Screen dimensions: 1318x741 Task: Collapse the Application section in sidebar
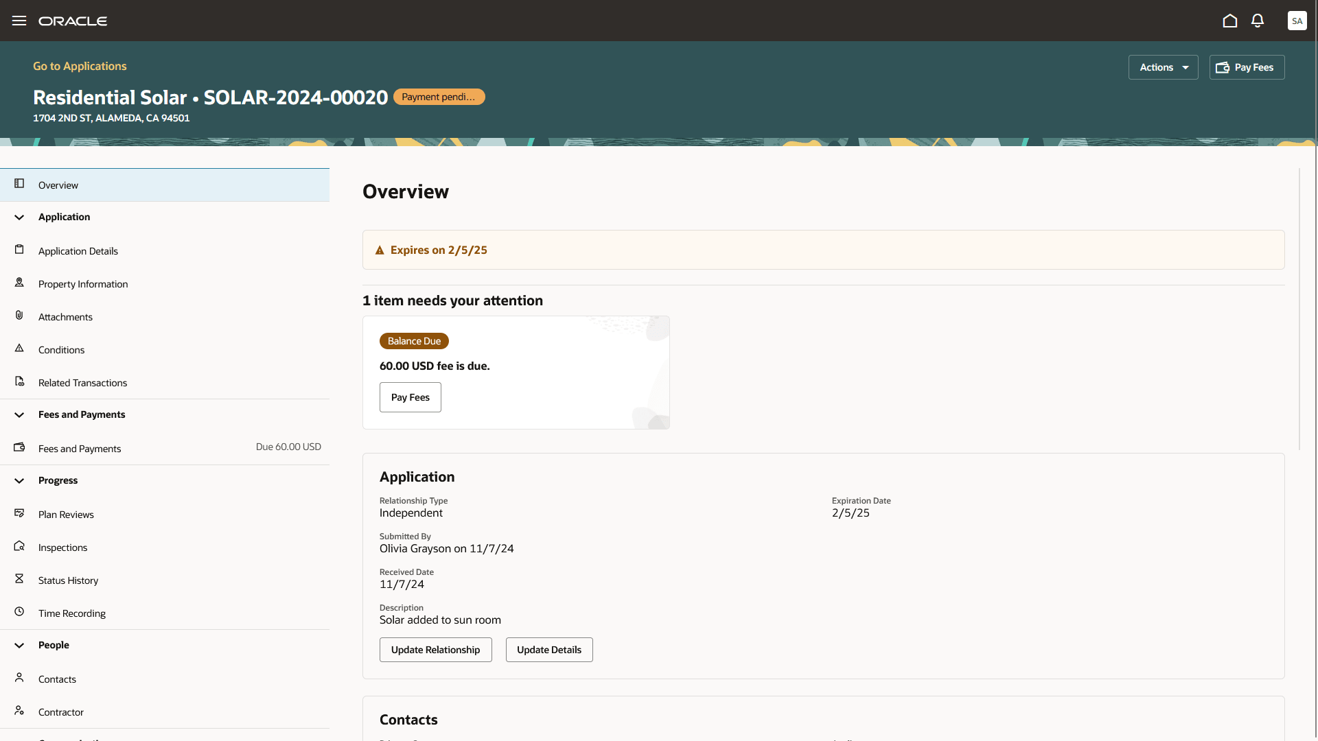coord(19,217)
